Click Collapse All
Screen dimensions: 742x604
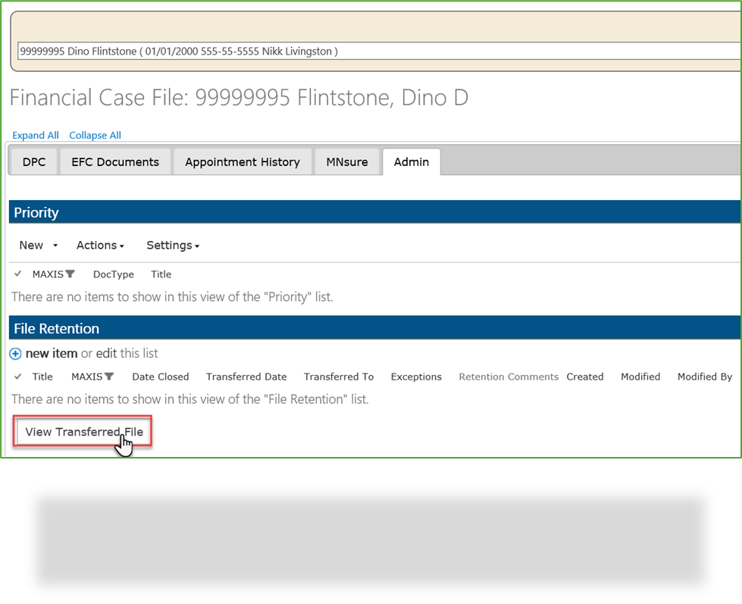(95, 135)
